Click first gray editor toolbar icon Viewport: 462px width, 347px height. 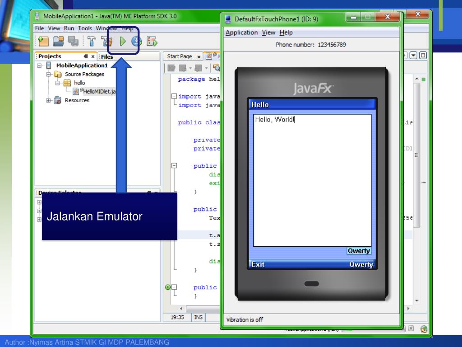(x=171, y=68)
